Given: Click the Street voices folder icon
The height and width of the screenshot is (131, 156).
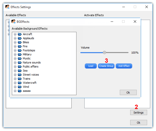Looking at the screenshot, I should [20, 75].
